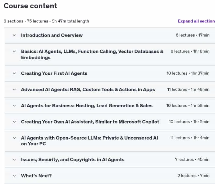Click Expand all sections link
The width and height of the screenshot is (215, 184).
(x=196, y=21)
